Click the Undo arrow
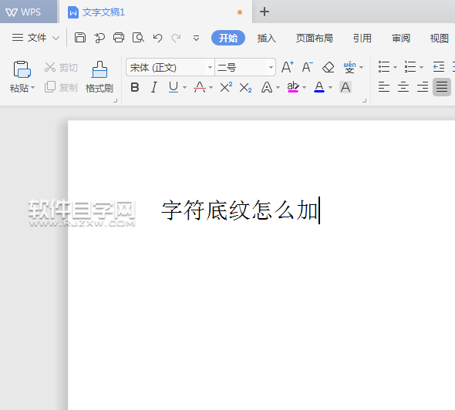 [x=157, y=38]
